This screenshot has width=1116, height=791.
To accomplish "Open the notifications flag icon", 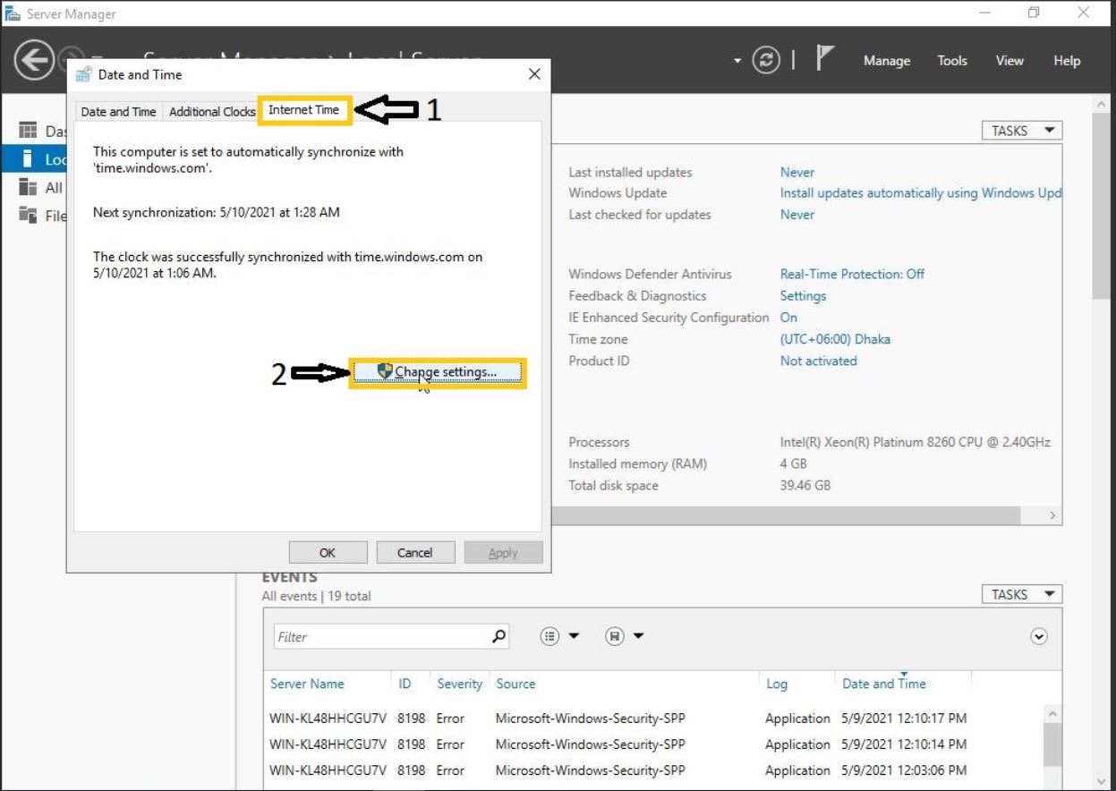I will tap(825, 59).
